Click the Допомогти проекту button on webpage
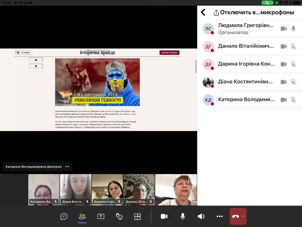302x227 pixels. 169,53
